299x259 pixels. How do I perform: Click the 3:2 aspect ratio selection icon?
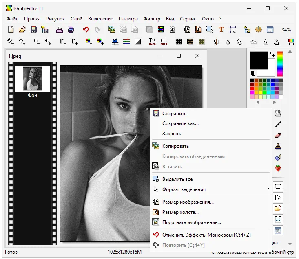278,219
